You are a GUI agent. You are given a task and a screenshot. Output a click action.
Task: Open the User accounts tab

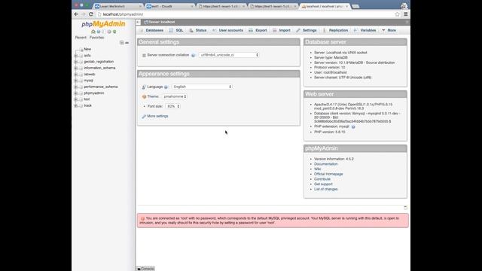pyautogui.click(x=227, y=30)
